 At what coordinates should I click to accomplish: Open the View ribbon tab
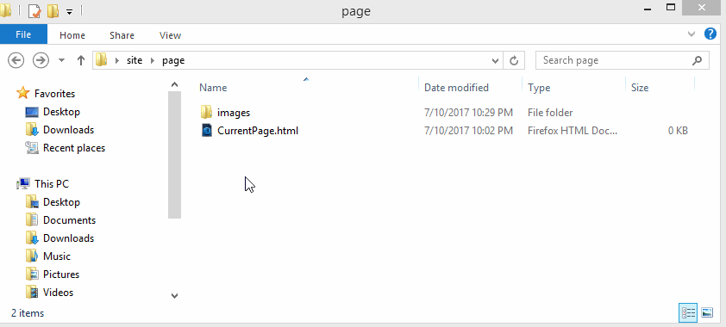(170, 35)
